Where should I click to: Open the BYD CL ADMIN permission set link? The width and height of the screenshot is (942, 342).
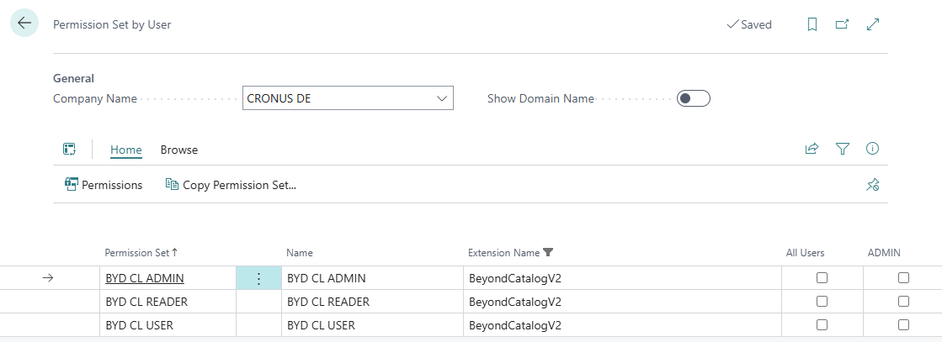(145, 278)
